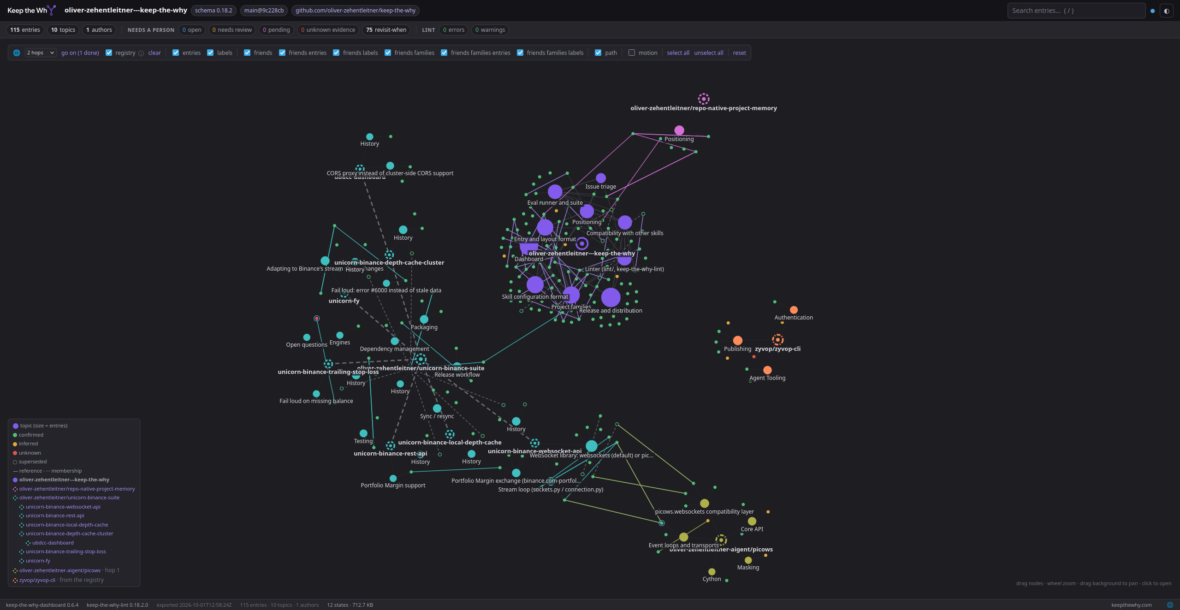This screenshot has height=610, width=1180.
Task: Open the 10 topics pill
Action: coord(63,30)
